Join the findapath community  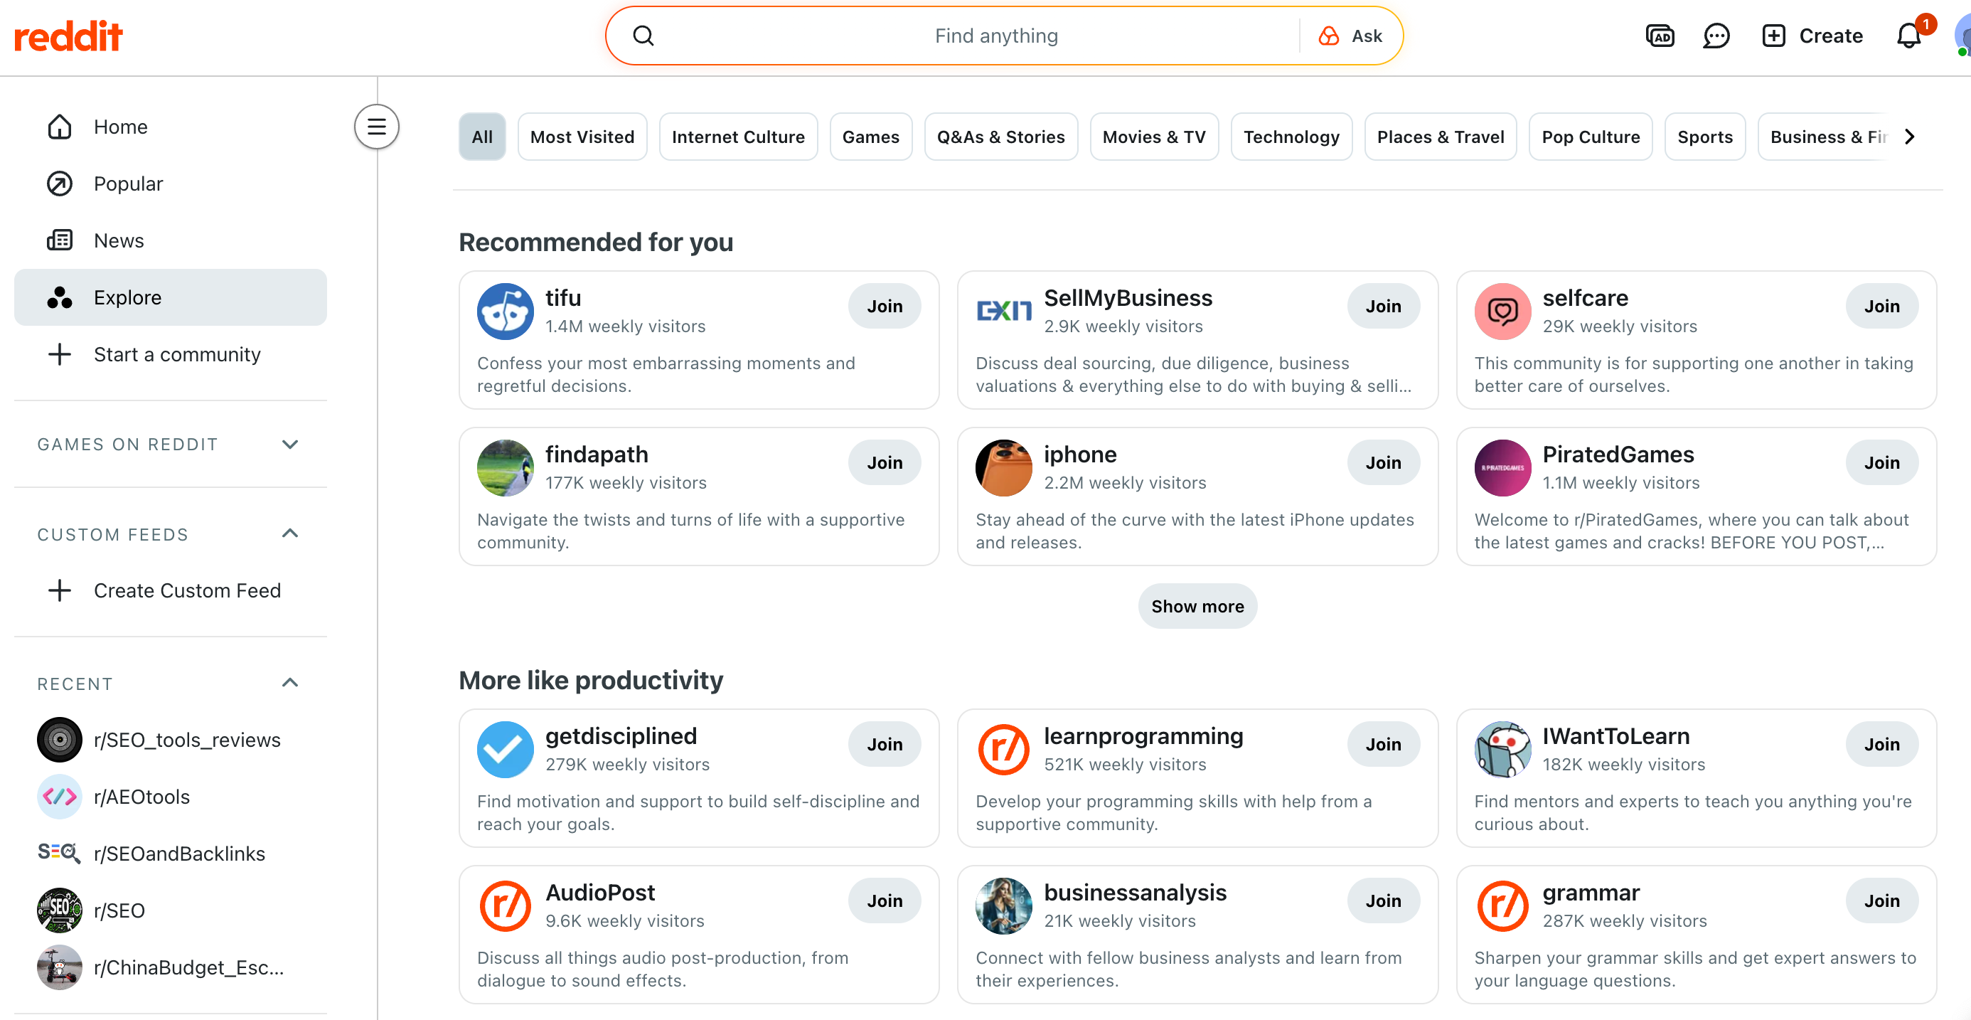[885, 463]
